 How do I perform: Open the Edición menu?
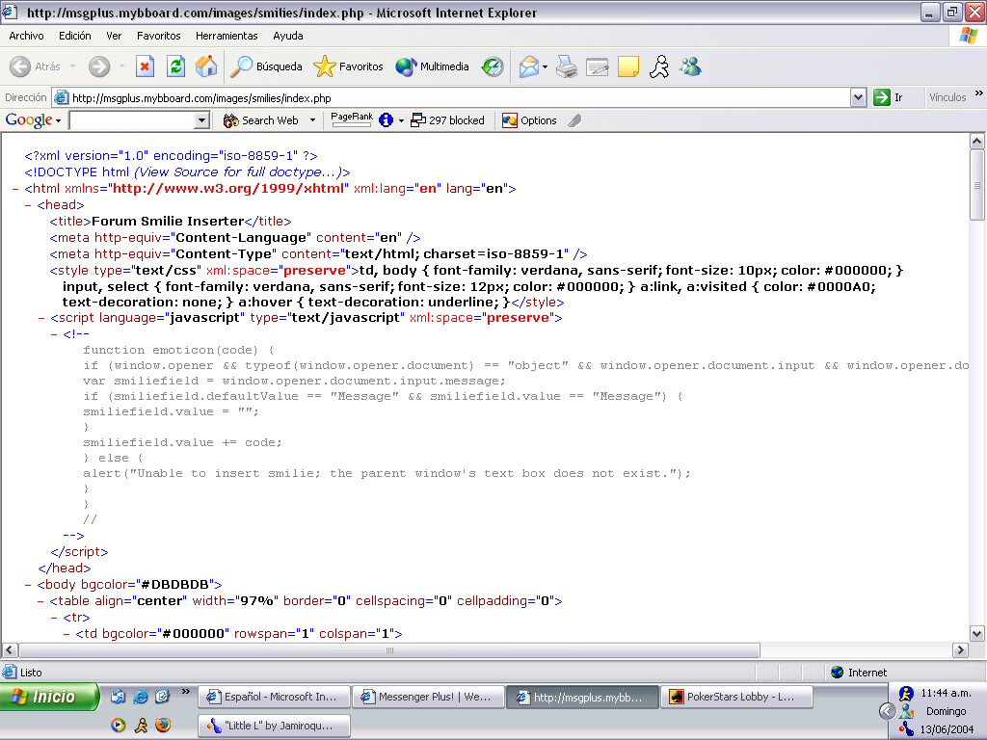75,36
